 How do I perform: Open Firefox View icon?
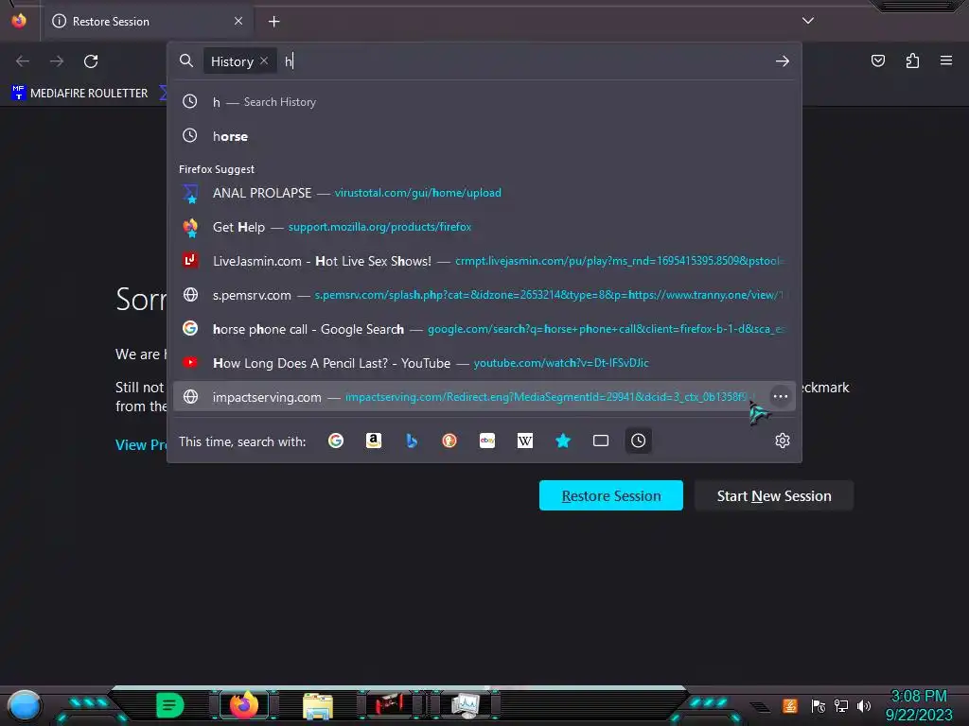(x=19, y=21)
